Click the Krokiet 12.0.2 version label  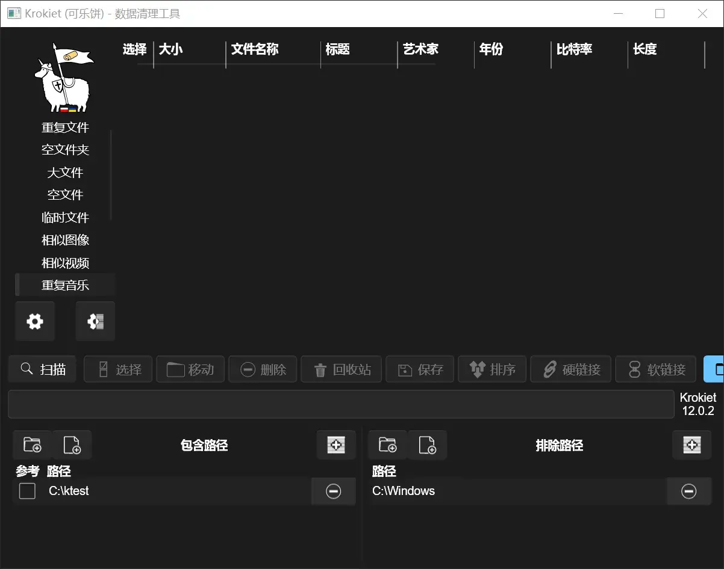pos(698,404)
